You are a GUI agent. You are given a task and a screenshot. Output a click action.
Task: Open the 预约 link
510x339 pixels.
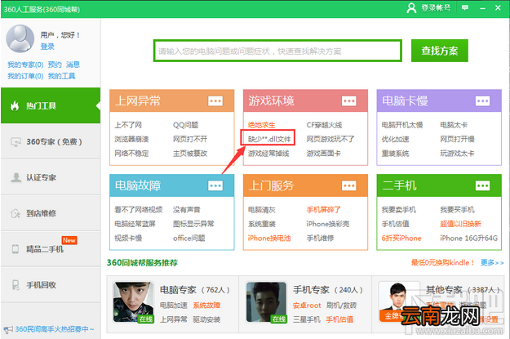pos(55,65)
